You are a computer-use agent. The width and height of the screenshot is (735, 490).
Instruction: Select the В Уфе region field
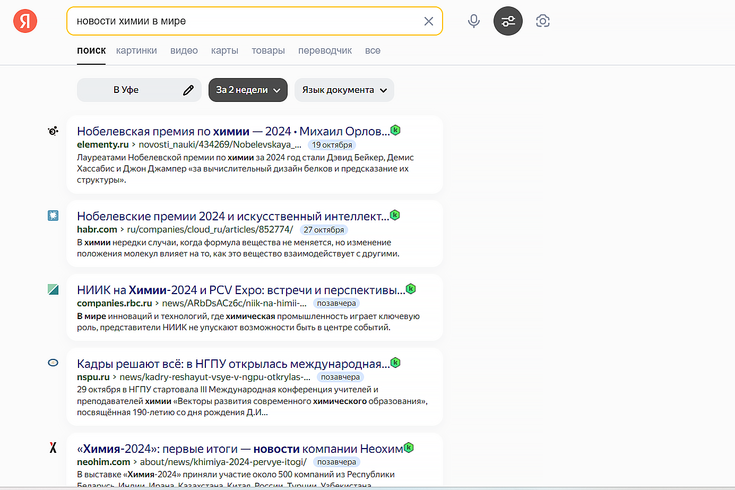(x=139, y=90)
